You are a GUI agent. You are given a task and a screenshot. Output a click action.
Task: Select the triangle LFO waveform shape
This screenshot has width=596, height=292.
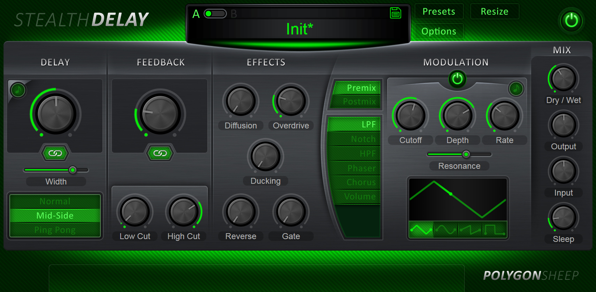coord(421,230)
